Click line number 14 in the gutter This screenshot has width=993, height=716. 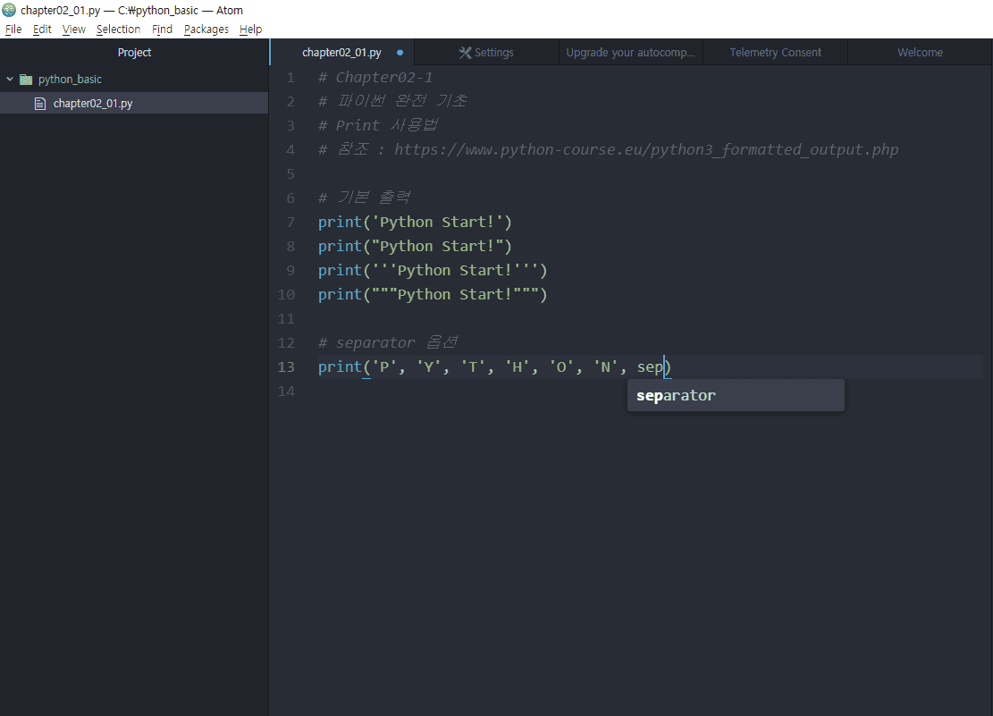286,391
